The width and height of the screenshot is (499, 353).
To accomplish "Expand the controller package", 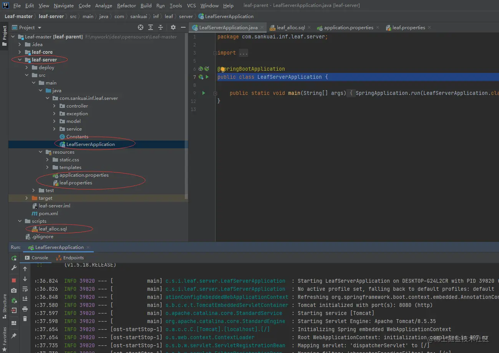I will coord(54,106).
